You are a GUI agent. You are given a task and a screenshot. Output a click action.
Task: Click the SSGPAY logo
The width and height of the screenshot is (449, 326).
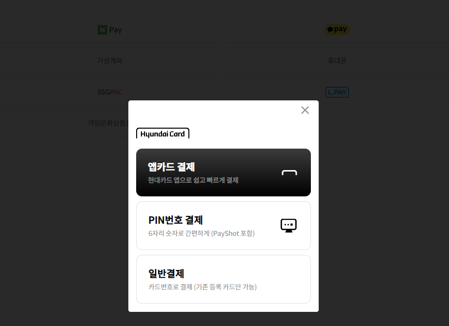[x=110, y=92]
